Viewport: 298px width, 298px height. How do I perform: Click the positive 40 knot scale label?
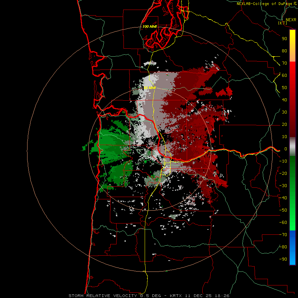pos(284,100)
